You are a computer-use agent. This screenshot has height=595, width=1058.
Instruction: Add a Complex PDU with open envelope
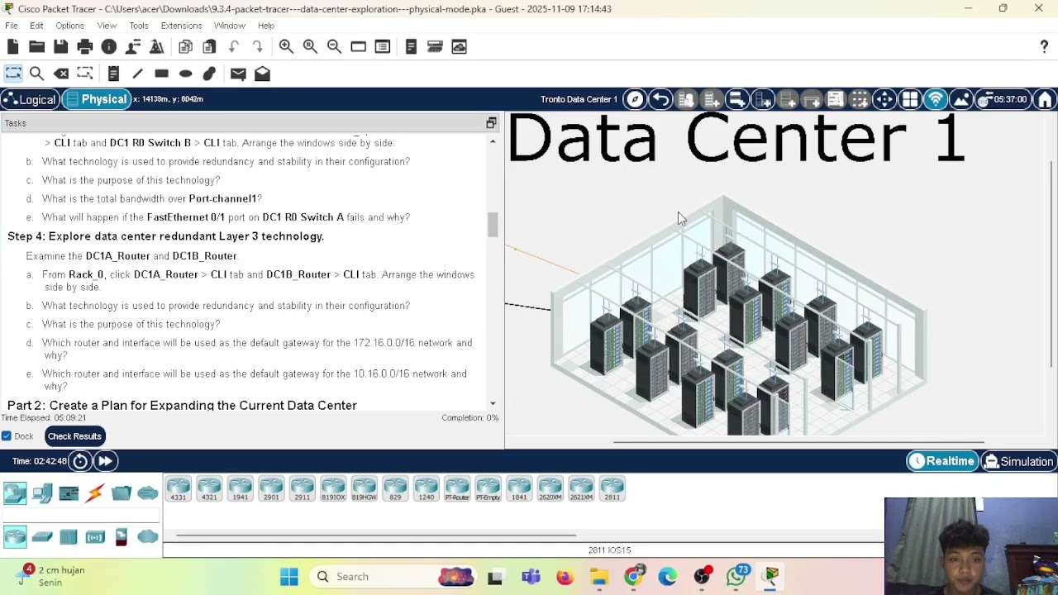tap(262, 74)
